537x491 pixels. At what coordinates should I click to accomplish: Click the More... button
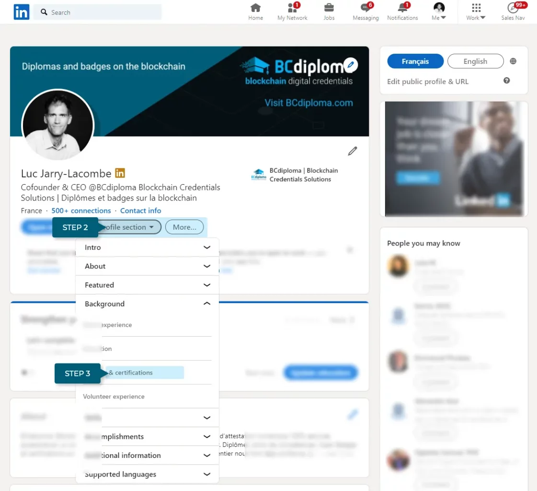[184, 227]
